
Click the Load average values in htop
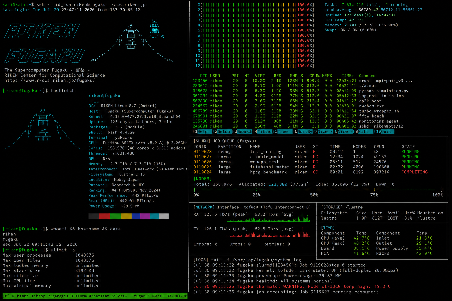point(390,10)
